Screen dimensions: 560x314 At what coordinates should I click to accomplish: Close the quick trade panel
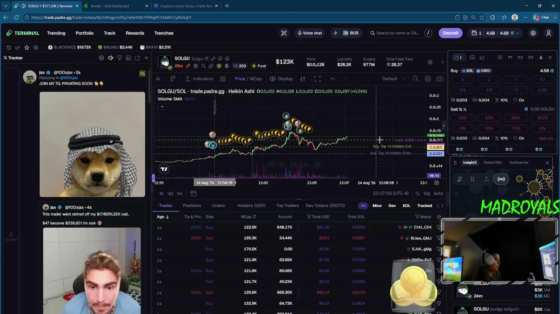point(550,58)
